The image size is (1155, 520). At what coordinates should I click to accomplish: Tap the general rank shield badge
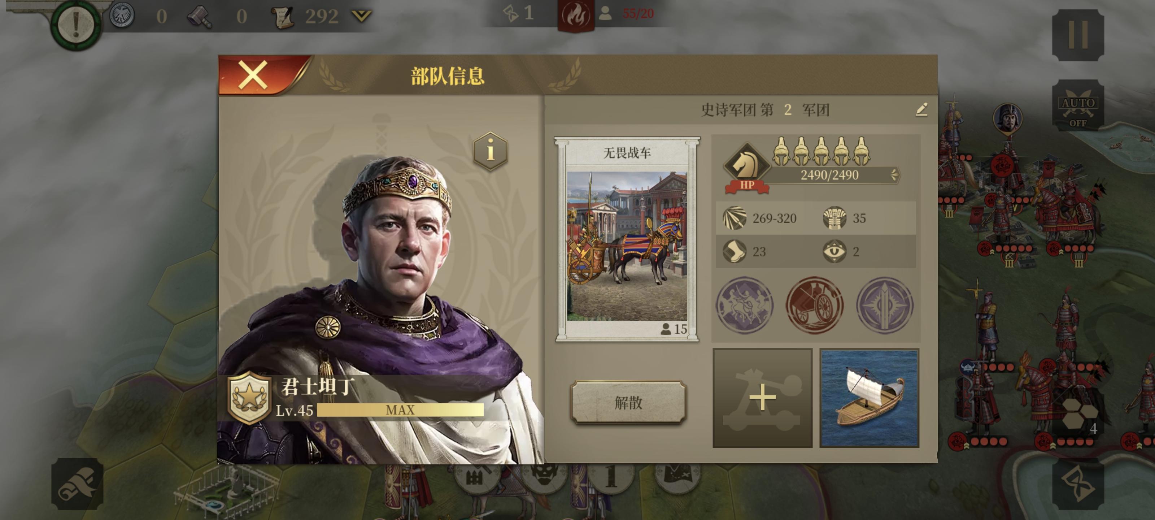(249, 397)
